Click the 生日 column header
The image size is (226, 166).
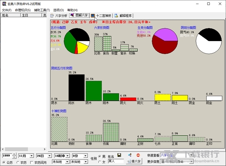pos(25,16)
